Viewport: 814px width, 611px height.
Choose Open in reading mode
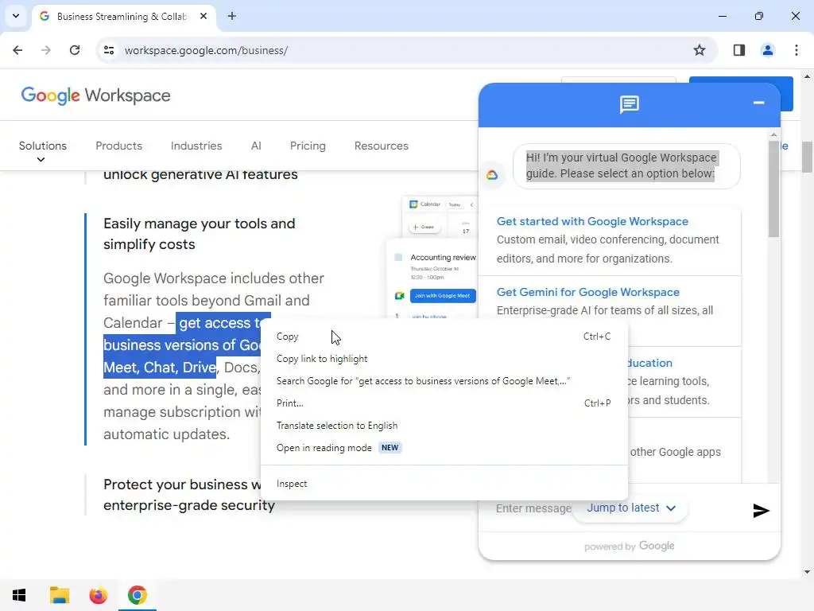click(x=444, y=448)
